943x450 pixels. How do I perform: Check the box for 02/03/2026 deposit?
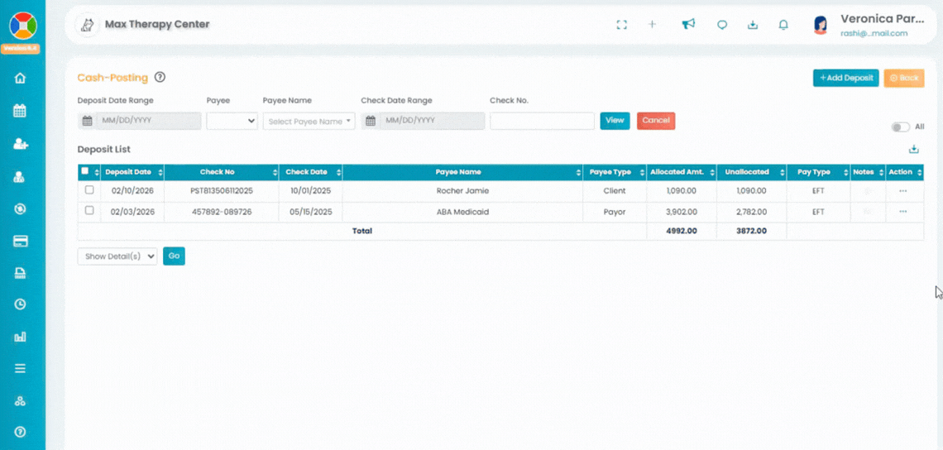[89, 211]
